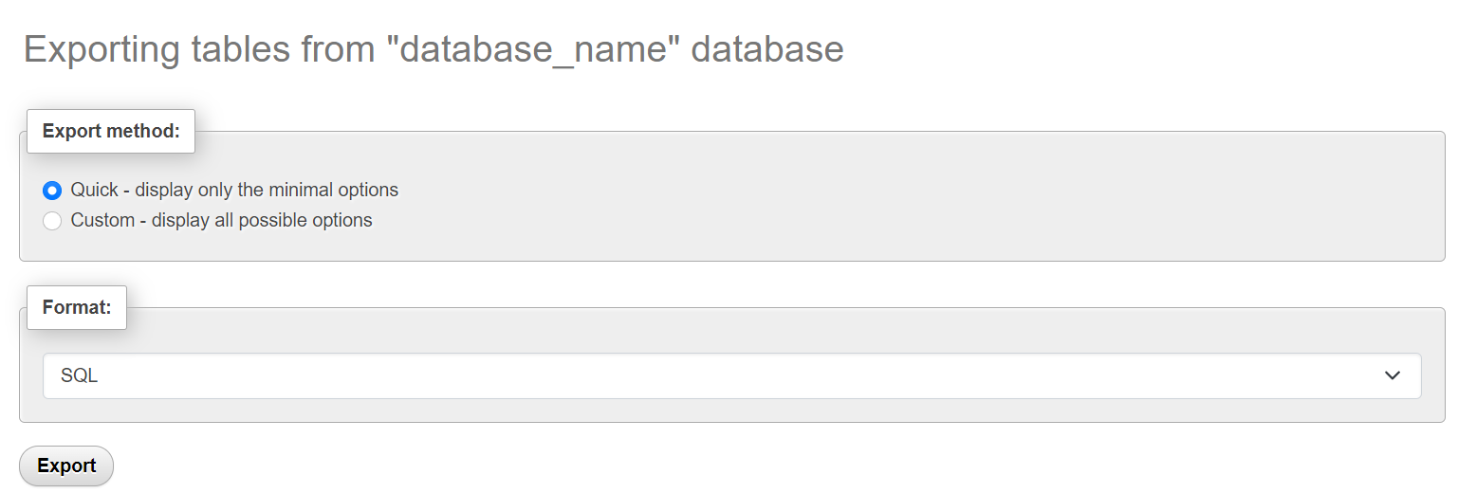Click the word "Quick" beside the first radio
The width and height of the screenshot is (1458, 493).
(94, 191)
